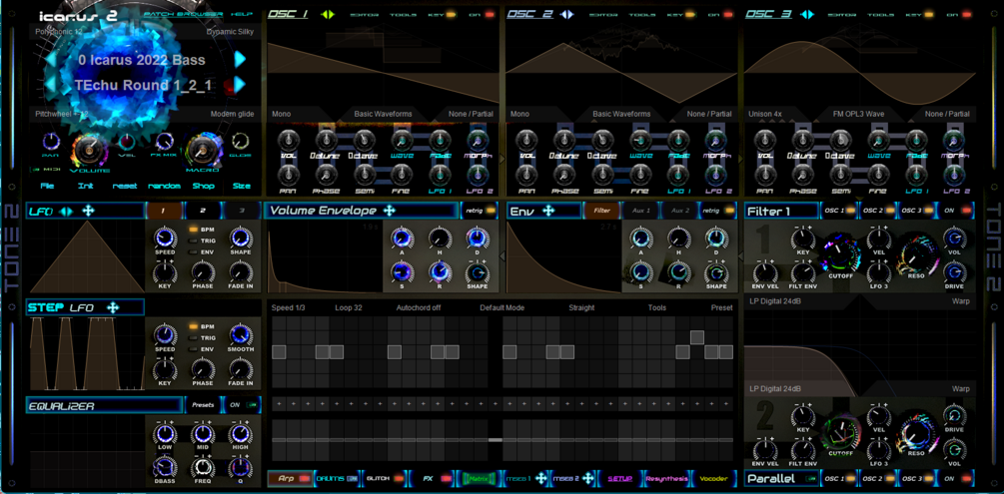Click the arrows beside OSC 2 title

[x=566, y=14]
